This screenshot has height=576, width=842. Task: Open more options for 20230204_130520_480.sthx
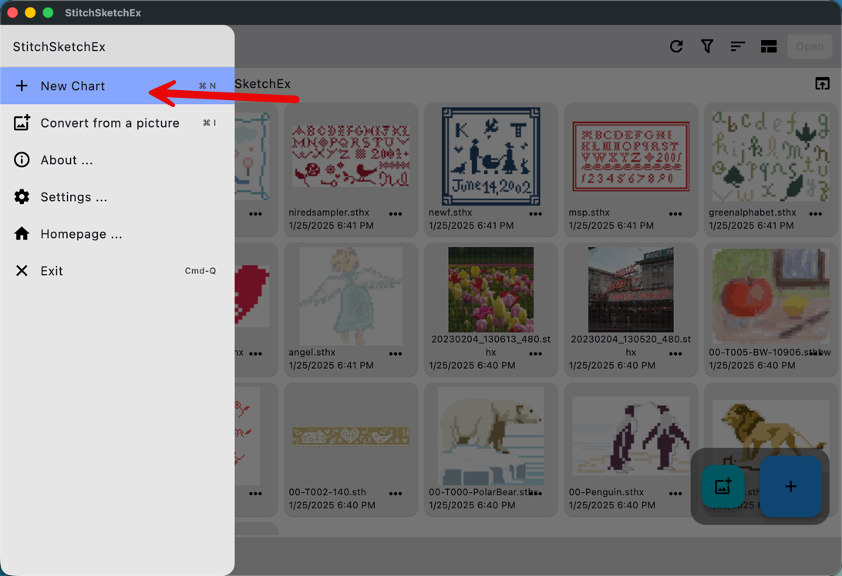click(675, 353)
